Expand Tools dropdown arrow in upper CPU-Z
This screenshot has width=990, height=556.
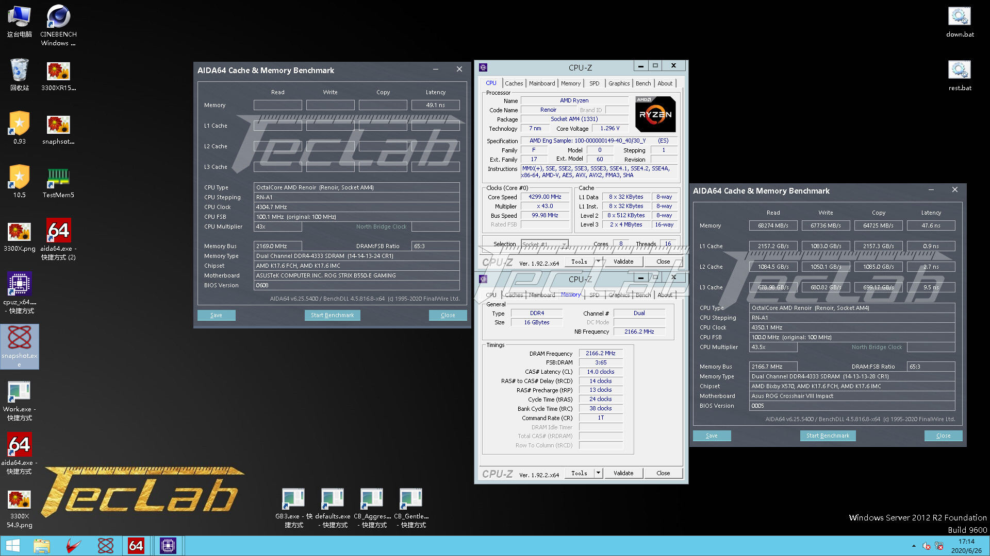[x=598, y=262]
